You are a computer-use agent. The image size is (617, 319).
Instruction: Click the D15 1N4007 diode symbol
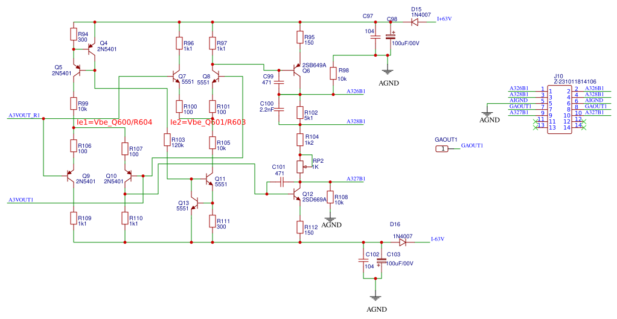[414, 22]
